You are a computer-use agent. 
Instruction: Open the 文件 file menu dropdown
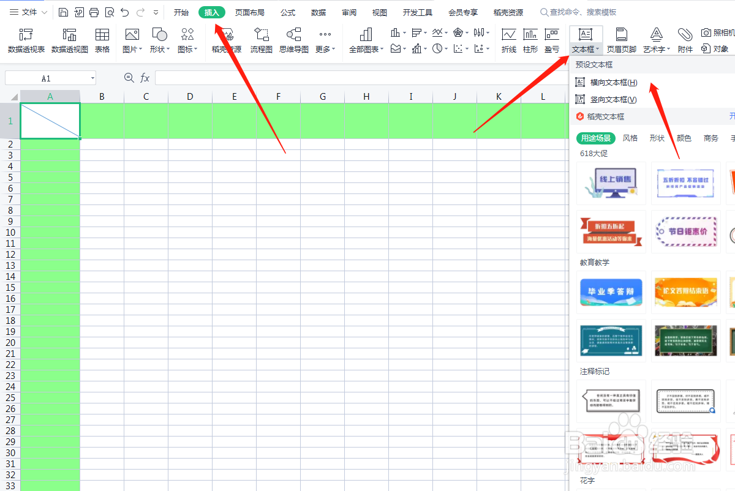tap(28, 12)
